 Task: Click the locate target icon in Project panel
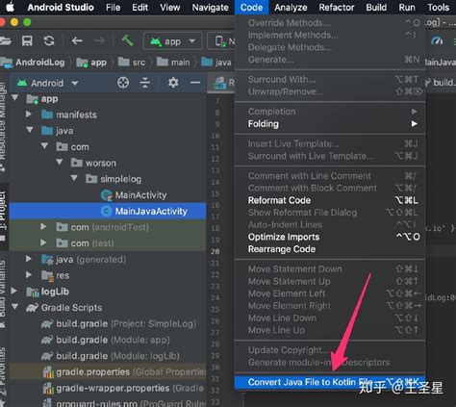pyautogui.click(x=123, y=83)
